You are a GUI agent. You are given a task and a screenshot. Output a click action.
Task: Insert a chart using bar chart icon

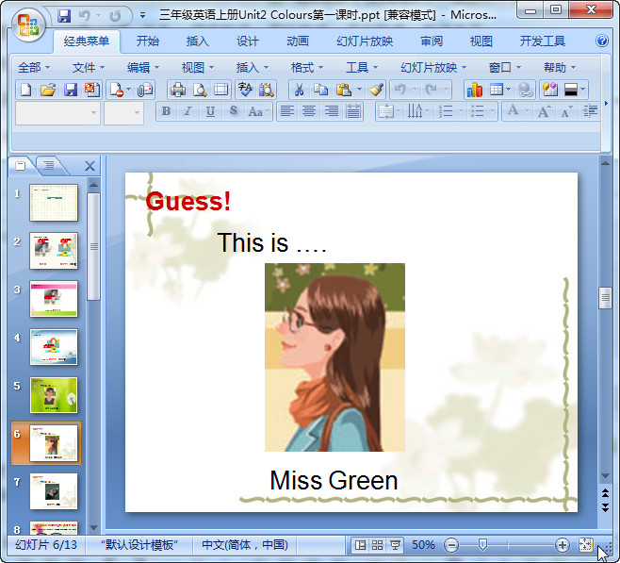[x=474, y=91]
